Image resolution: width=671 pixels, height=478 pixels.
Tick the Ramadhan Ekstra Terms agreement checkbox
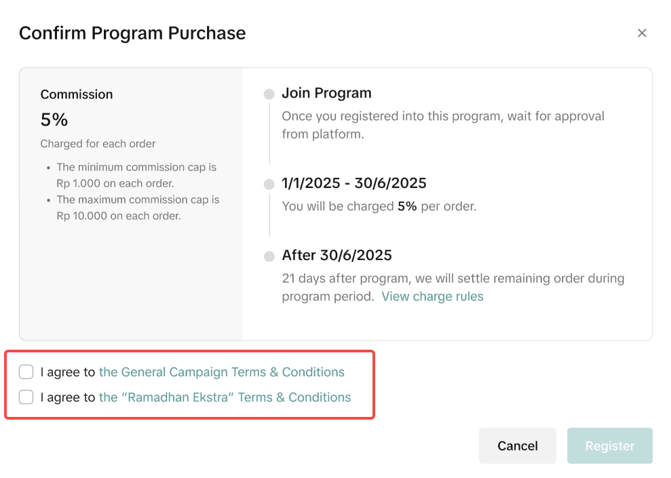(26, 397)
